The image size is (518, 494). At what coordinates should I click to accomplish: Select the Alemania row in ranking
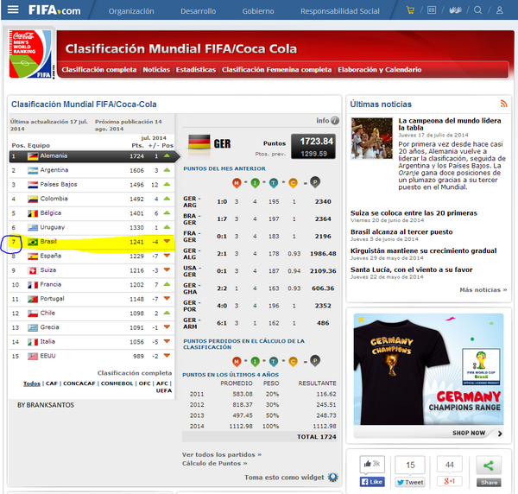[94, 156]
